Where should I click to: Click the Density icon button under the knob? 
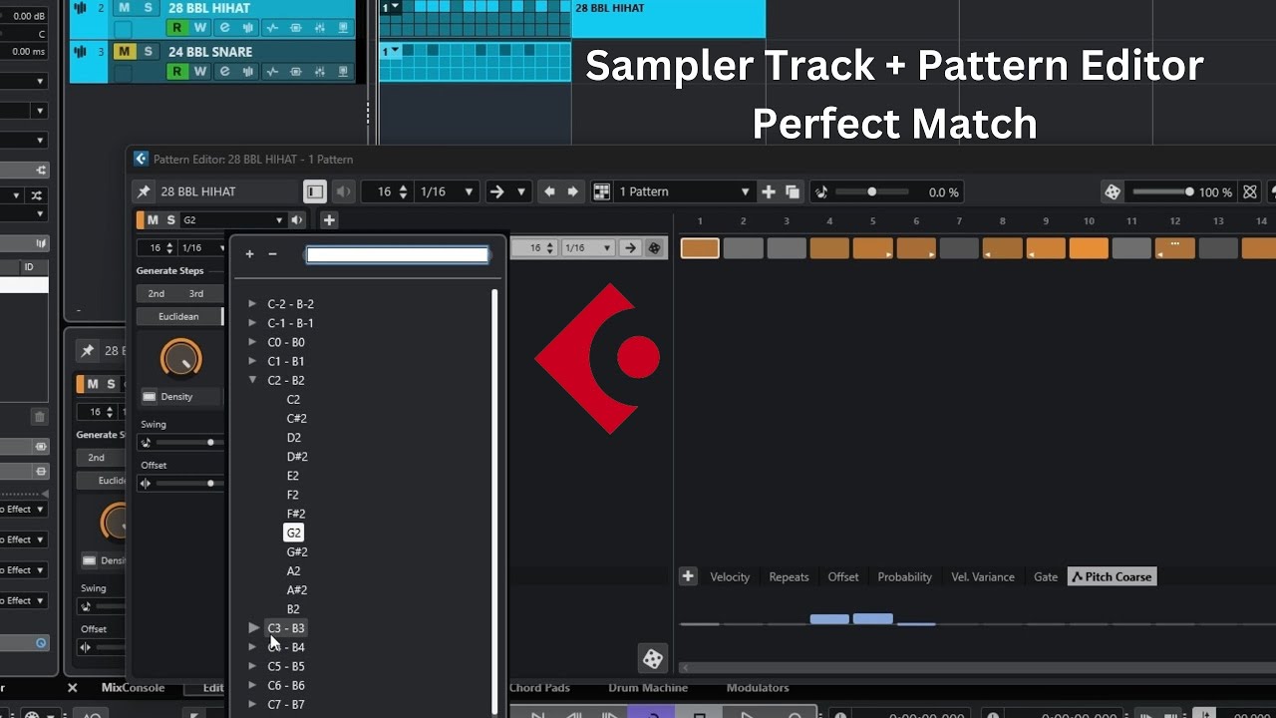click(150, 396)
